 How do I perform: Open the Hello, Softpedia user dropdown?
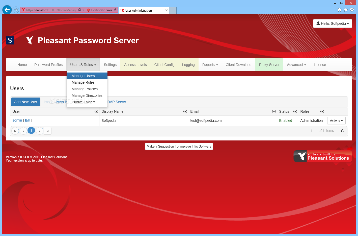(x=333, y=23)
